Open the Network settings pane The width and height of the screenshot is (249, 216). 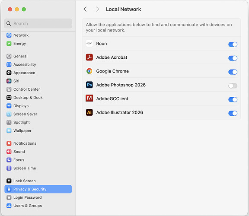click(x=38, y=35)
